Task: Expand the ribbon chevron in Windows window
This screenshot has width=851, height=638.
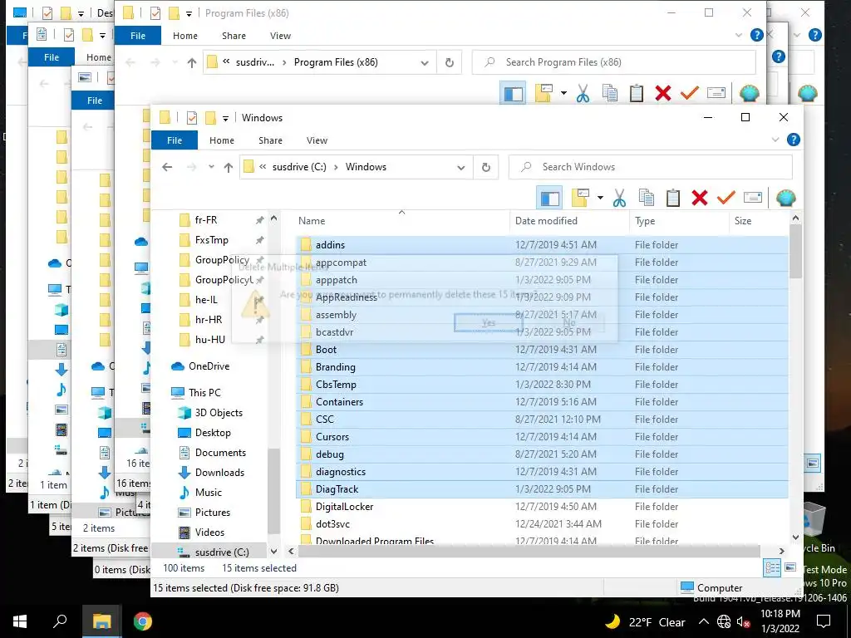Action: pos(775,140)
